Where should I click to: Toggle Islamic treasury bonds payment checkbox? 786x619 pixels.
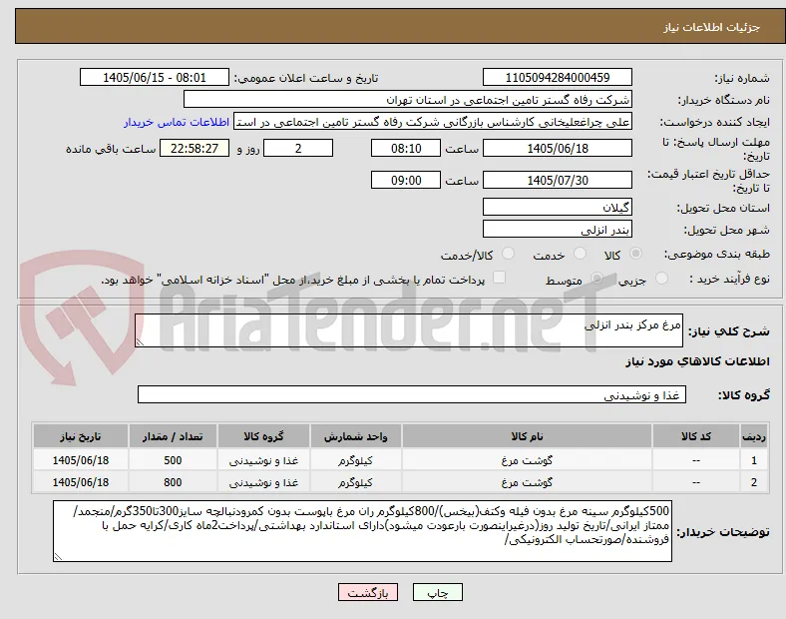coord(499,278)
